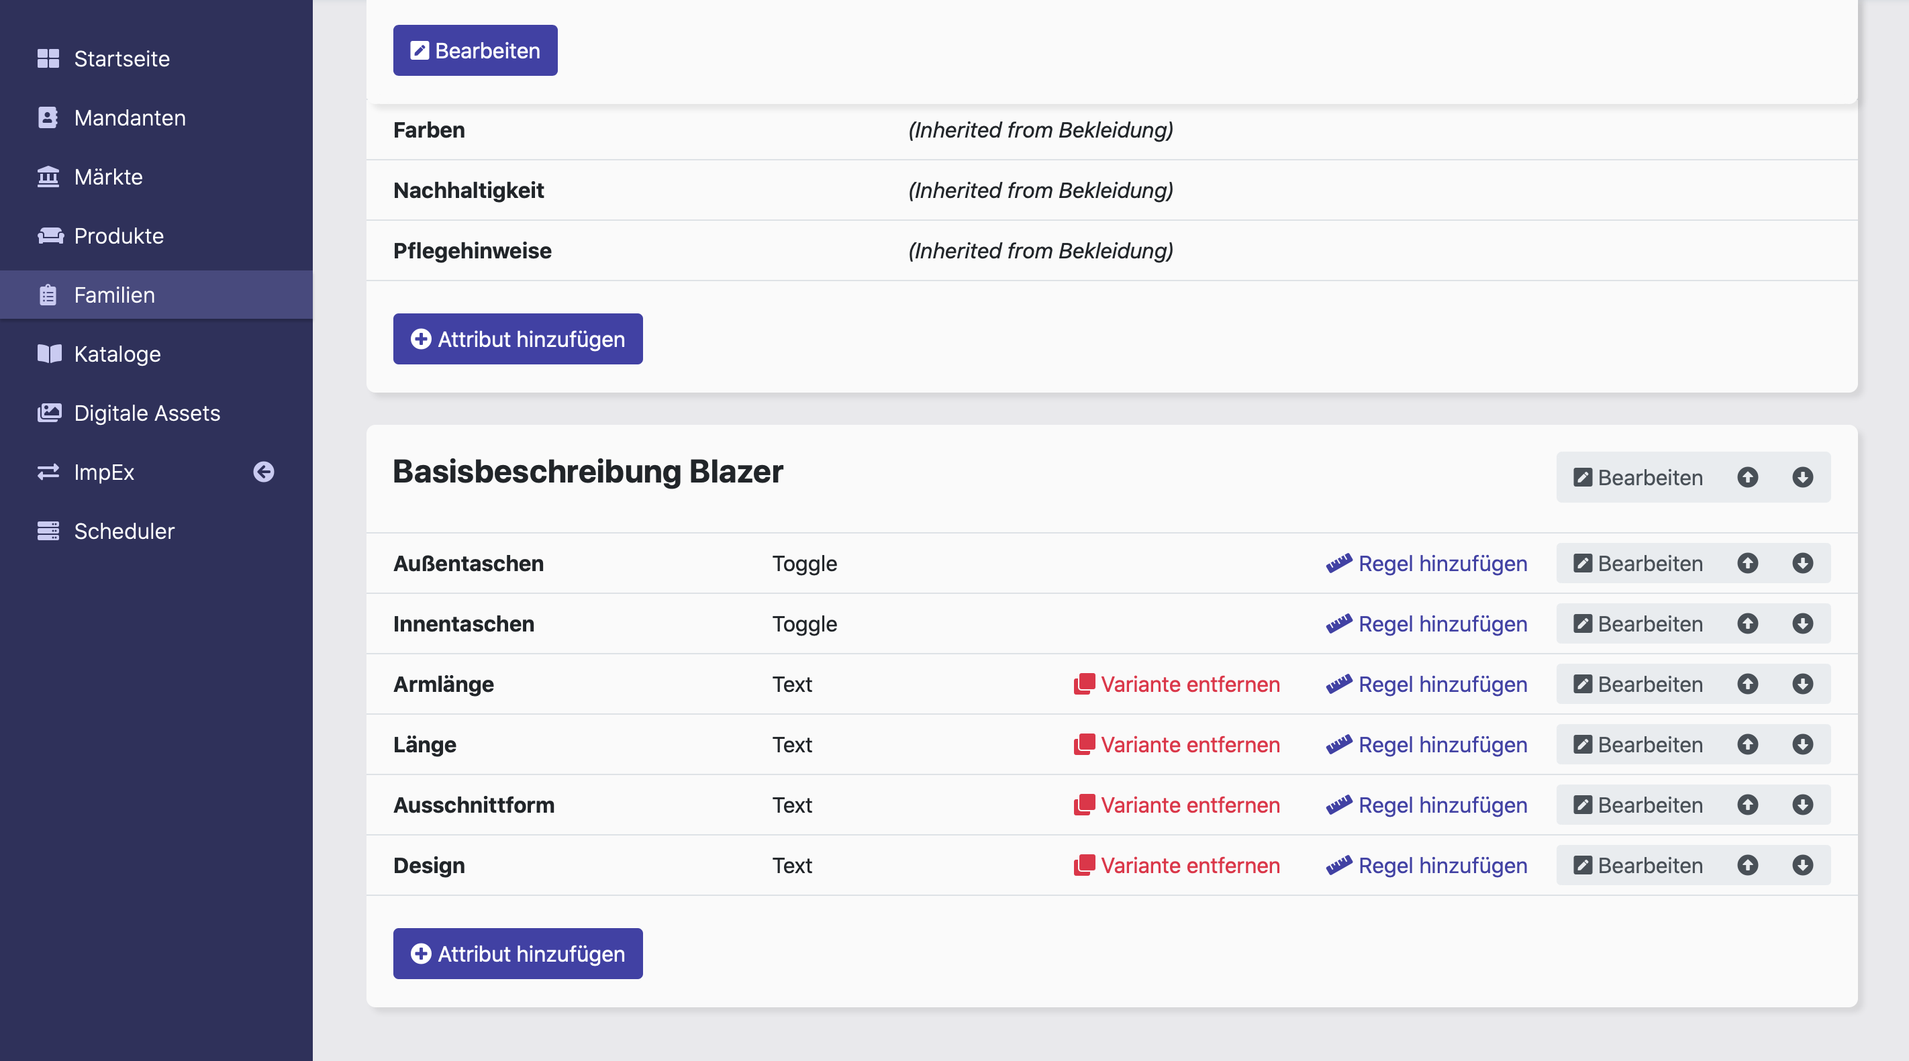Screen dimensions: 1909x1061
Task: Click Attribut hinzufügen below the Design row
Action: pos(518,954)
